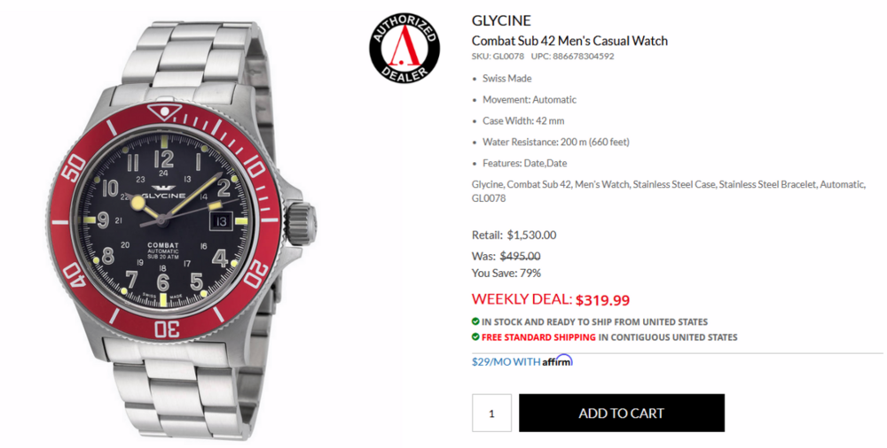Select the SKU GL0078 text

(498, 56)
